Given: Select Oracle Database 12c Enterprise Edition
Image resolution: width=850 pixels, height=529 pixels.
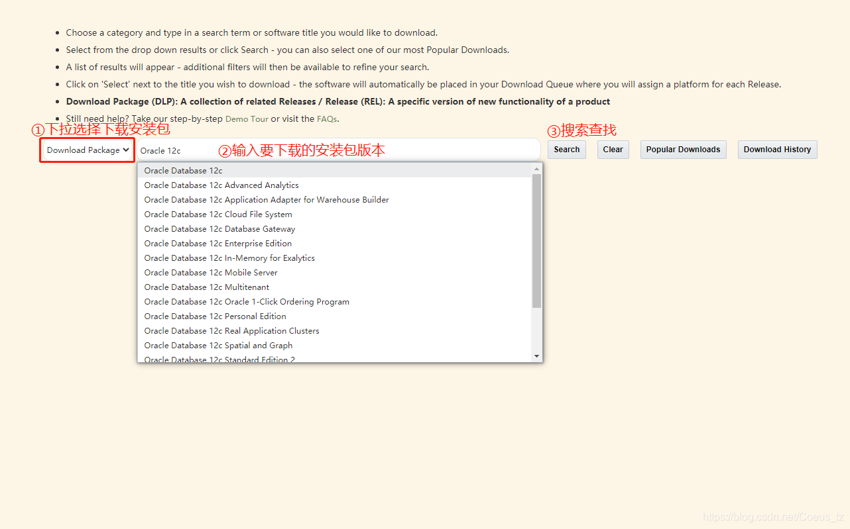Looking at the screenshot, I should (335, 244).
